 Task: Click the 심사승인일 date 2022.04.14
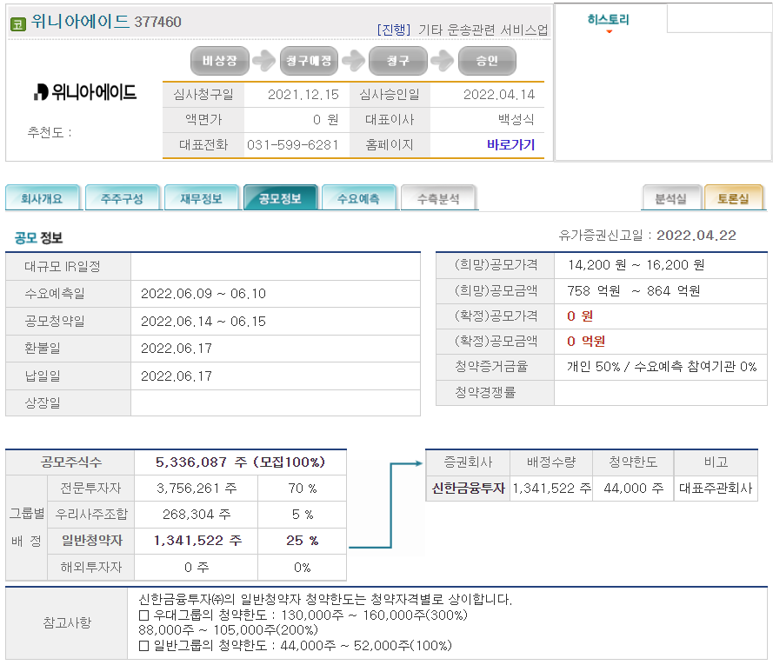(499, 94)
